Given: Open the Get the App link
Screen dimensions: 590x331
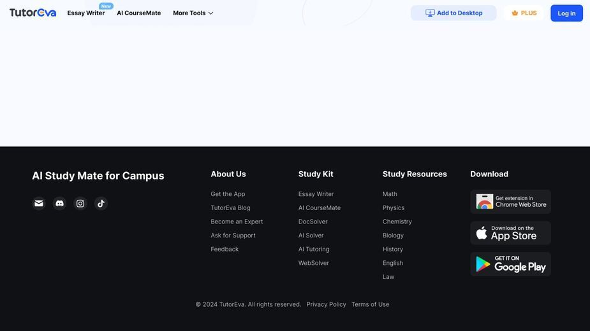Looking at the screenshot, I should click(x=228, y=194).
